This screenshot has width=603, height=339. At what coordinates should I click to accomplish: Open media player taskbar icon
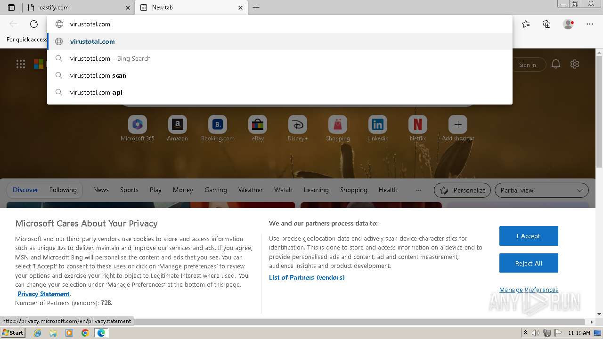click(x=69, y=333)
